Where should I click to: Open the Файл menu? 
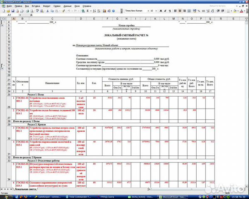click(x=9, y=6)
